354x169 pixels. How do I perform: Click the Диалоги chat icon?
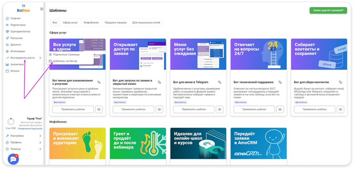coord(7,45)
